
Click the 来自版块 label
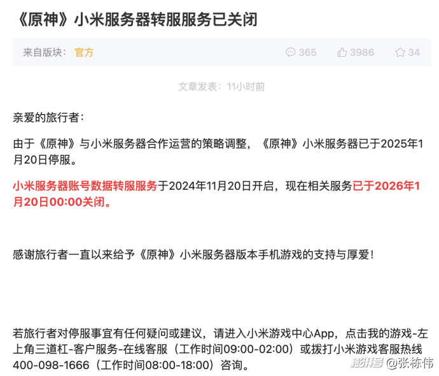(x=45, y=52)
